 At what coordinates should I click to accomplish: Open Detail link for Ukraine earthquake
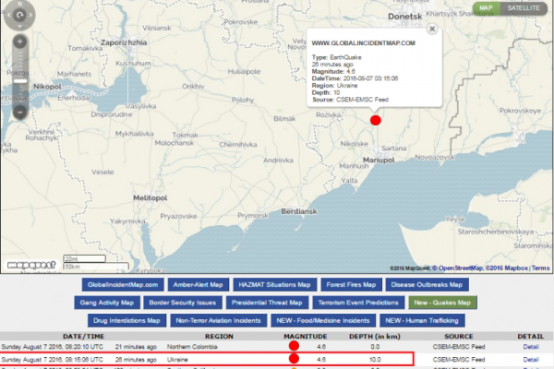(530, 358)
